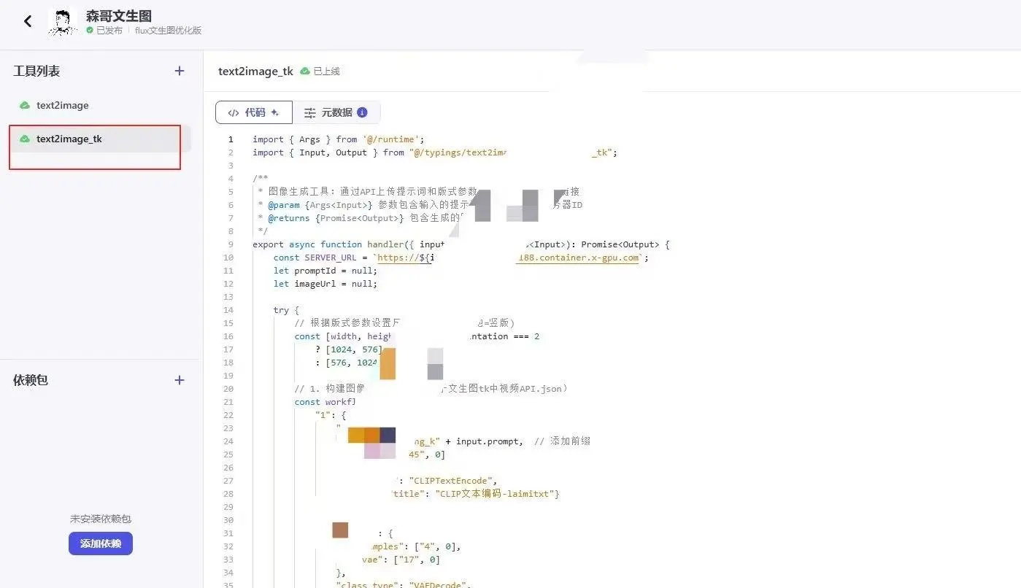This screenshot has width=1021, height=588.
Task: Click the @param comment line
Action: [420, 205]
